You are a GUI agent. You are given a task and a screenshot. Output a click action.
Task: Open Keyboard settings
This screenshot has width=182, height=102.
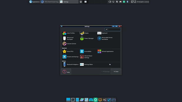pyautogui.click(x=102, y=33)
